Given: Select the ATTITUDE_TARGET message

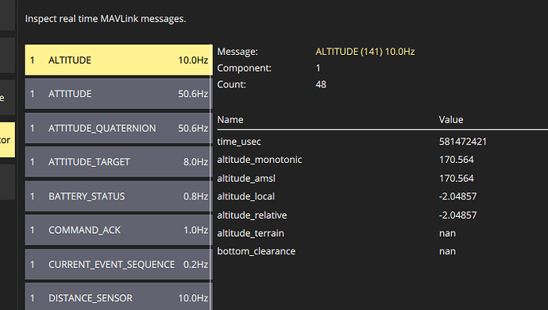Looking at the screenshot, I should [118, 162].
